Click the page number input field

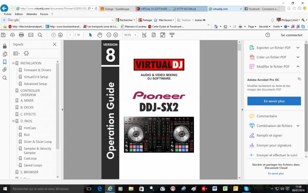70,35
